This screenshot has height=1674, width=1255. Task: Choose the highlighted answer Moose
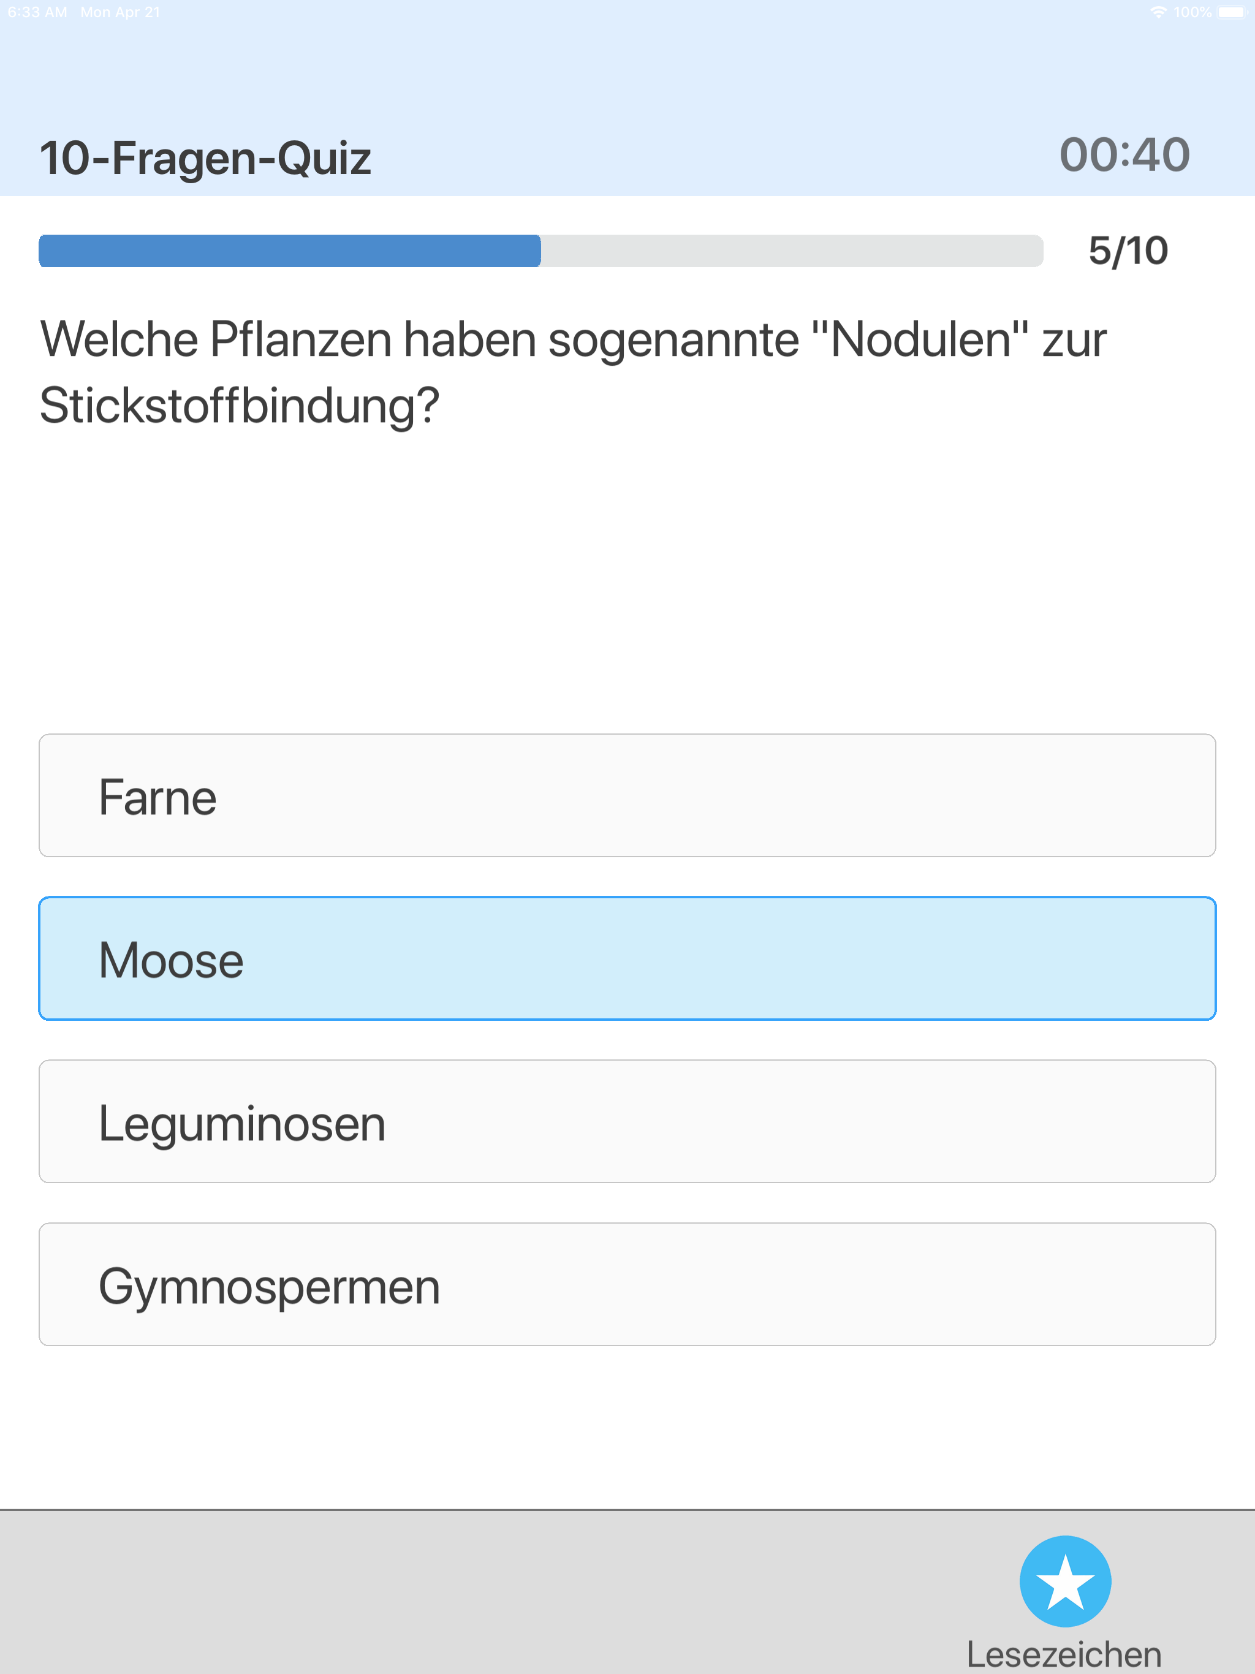click(627, 958)
